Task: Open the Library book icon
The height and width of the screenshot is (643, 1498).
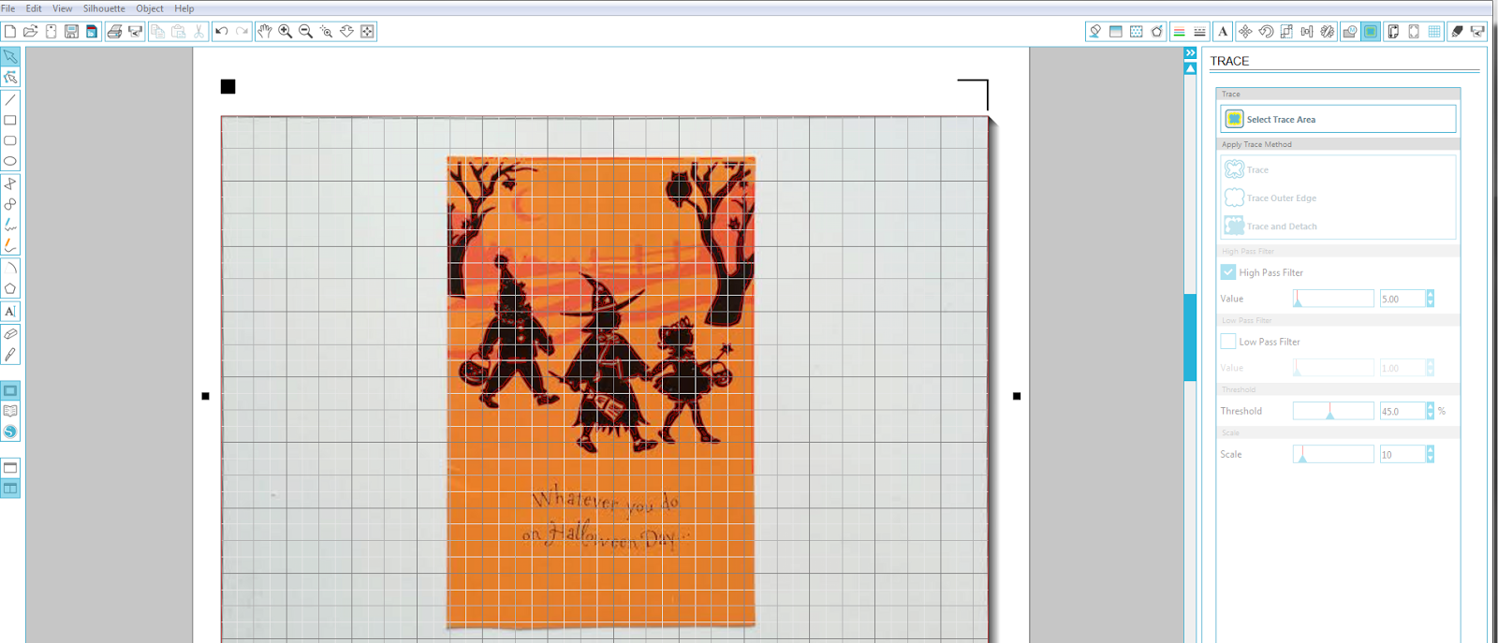Action: click(10, 411)
